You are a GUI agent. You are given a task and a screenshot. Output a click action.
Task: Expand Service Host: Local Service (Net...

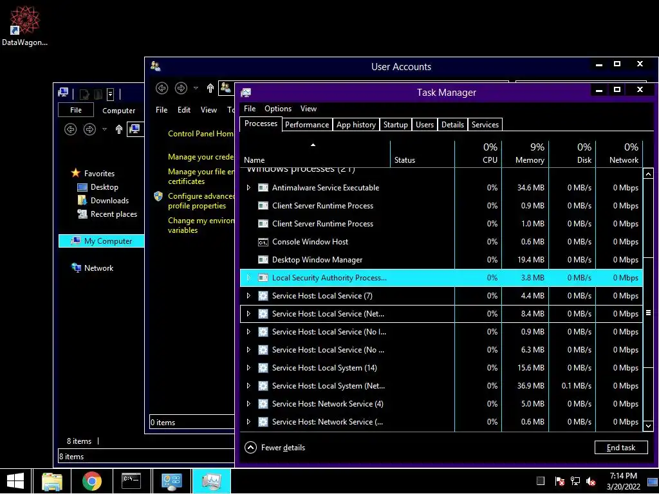tap(248, 314)
